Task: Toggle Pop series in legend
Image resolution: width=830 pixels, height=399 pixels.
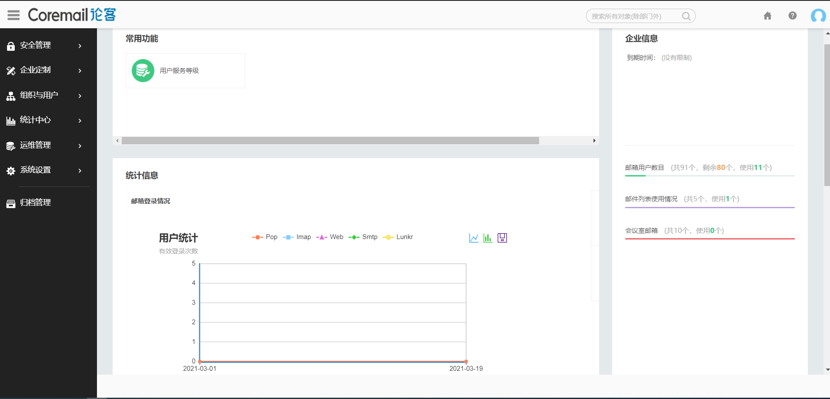Action: pos(265,237)
